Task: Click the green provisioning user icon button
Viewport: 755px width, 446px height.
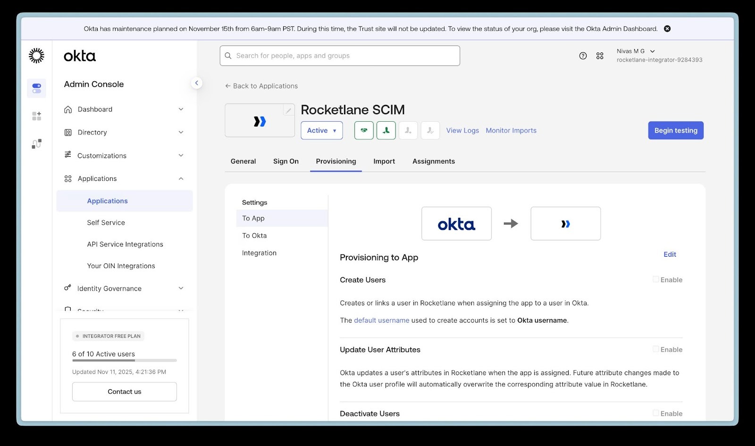Action: tap(386, 130)
